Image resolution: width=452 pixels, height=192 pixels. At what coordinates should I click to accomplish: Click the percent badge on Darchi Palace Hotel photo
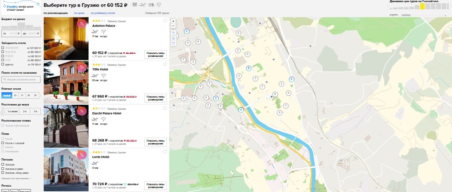pyautogui.click(x=82, y=111)
